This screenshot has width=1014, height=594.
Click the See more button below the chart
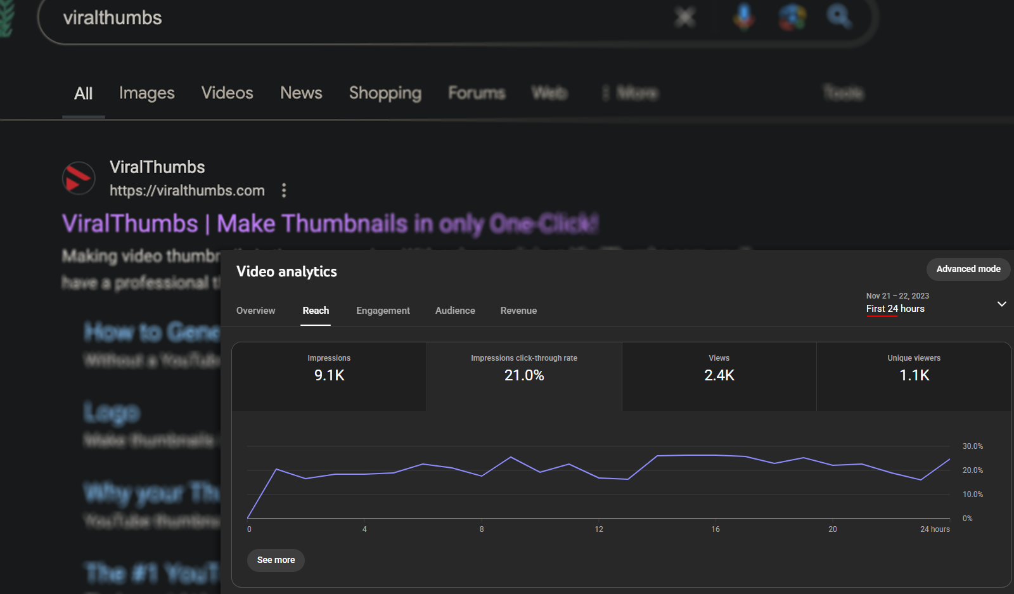point(275,560)
